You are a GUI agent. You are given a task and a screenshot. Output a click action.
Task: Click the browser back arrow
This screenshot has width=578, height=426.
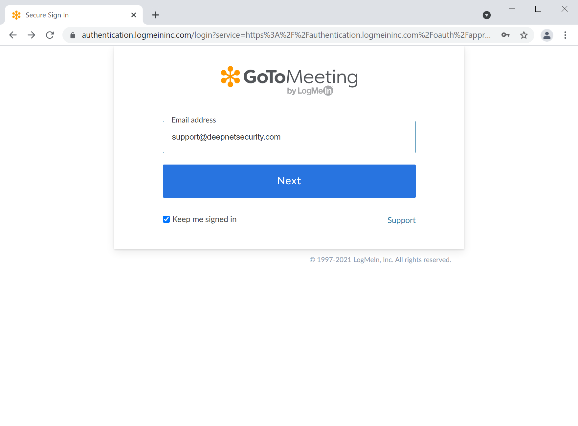point(13,35)
